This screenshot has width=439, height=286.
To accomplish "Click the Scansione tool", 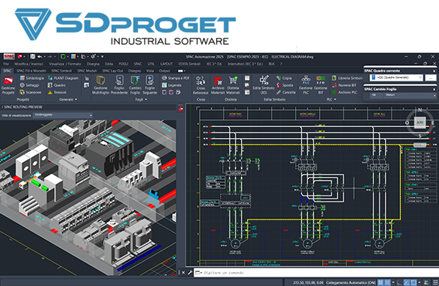I will coord(30,92).
